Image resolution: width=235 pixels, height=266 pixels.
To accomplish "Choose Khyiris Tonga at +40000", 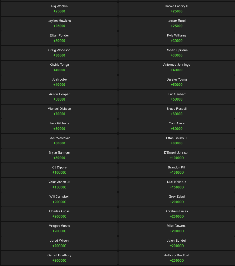I will point(59,68).
